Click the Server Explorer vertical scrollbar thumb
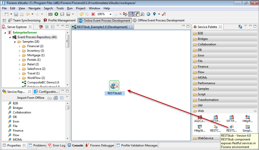Viewport: 259px width, 150px height. (x=67, y=41)
